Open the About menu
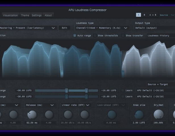The width and height of the screenshot is (175, 136). click(x=48, y=15)
